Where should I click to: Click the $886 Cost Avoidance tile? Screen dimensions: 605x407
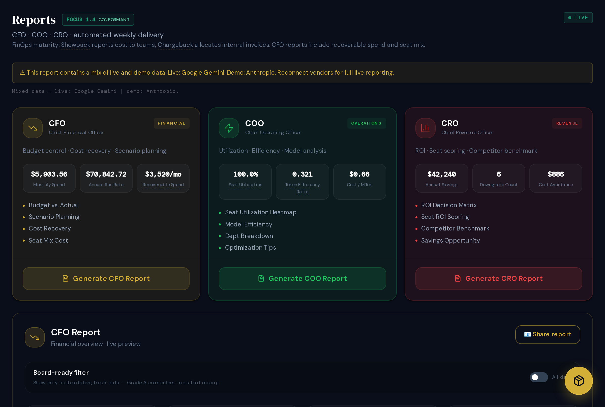coord(556,178)
